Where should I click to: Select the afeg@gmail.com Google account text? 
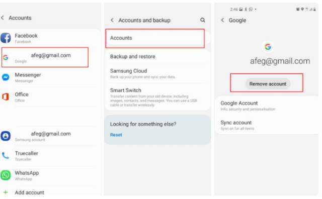(51, 55)
